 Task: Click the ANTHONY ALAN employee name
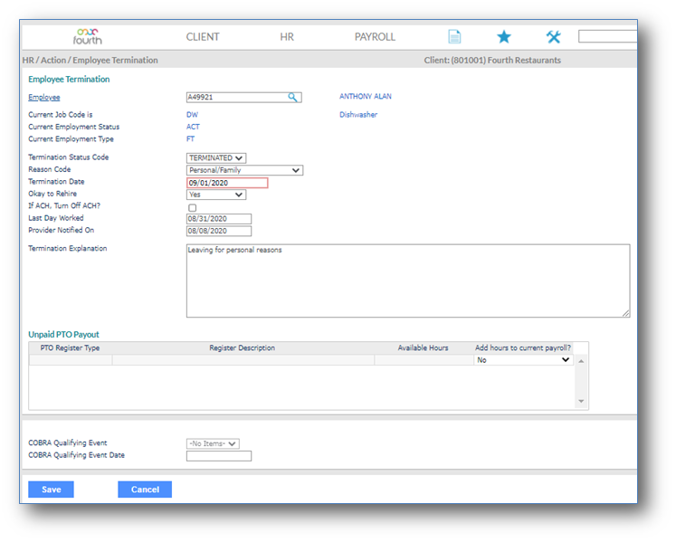[x=366, y=96]
